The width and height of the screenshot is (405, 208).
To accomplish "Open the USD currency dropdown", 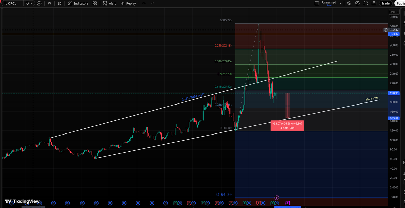I will click(x=394, y=12).
